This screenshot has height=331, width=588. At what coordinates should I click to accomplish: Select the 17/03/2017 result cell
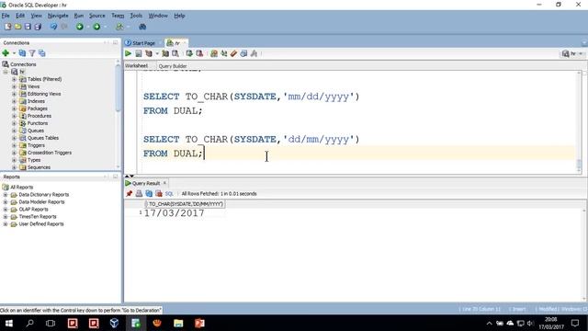[174, 213]
